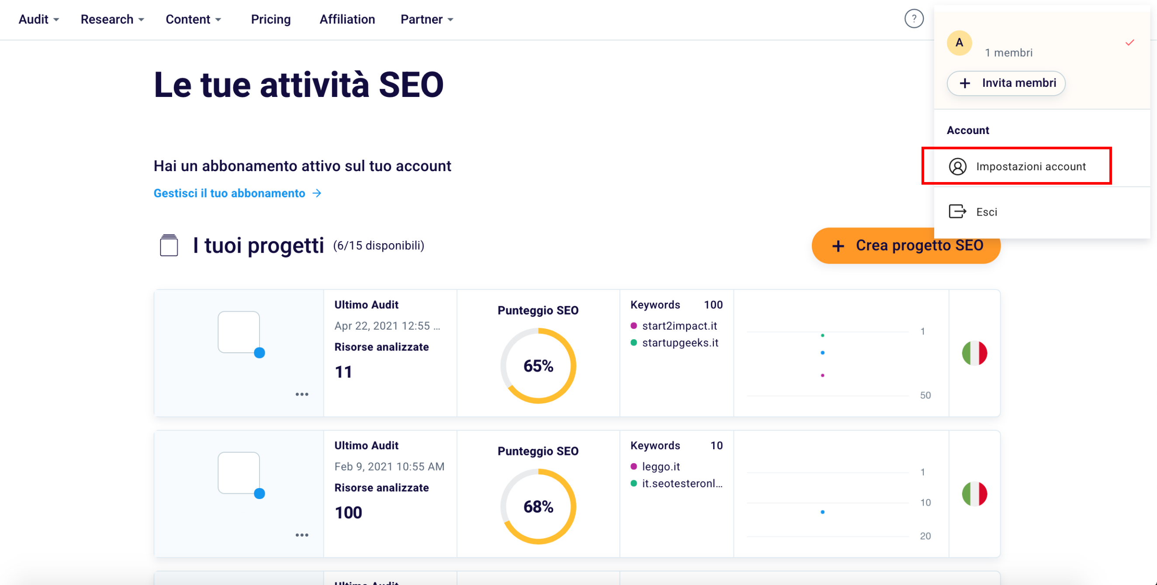Click Crea progetto SEO button
The height and width of the screenshot is (585, 1157).
pos(905,245)
